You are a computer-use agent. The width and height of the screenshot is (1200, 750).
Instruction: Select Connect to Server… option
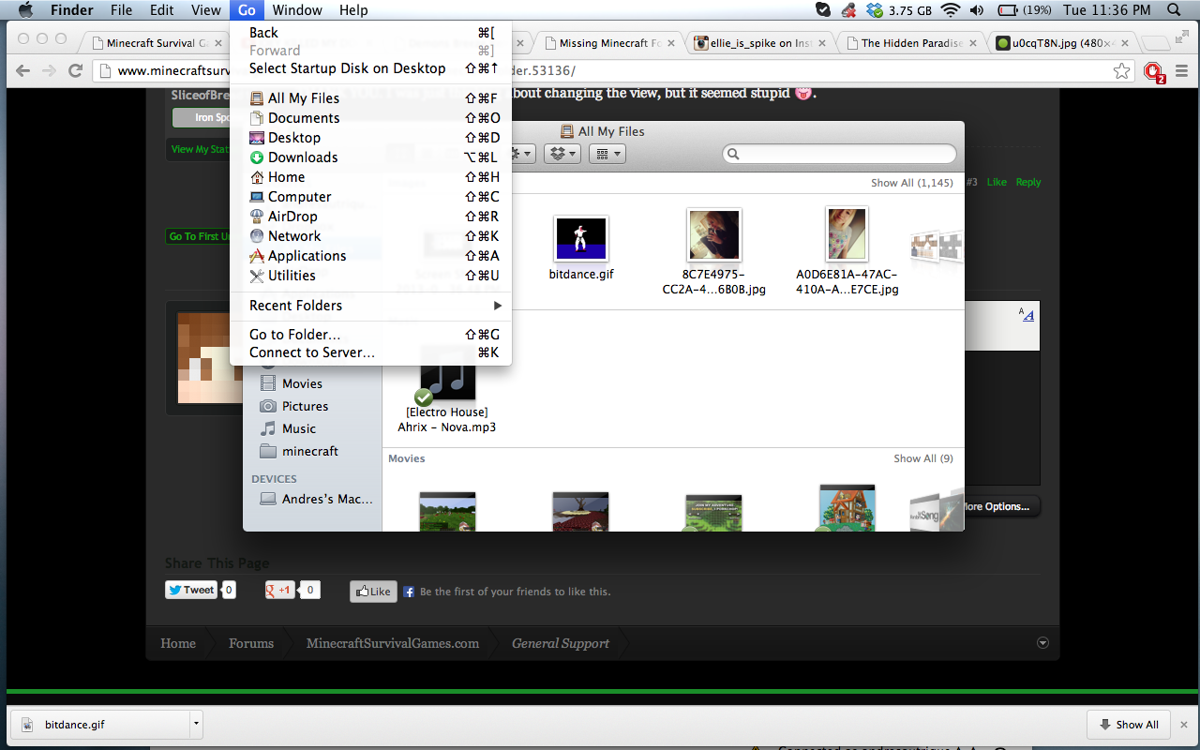coord(370,352)
